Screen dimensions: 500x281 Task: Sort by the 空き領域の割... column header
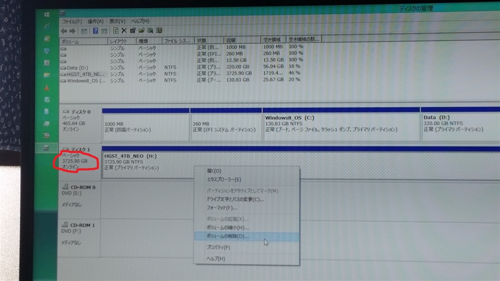304,39
